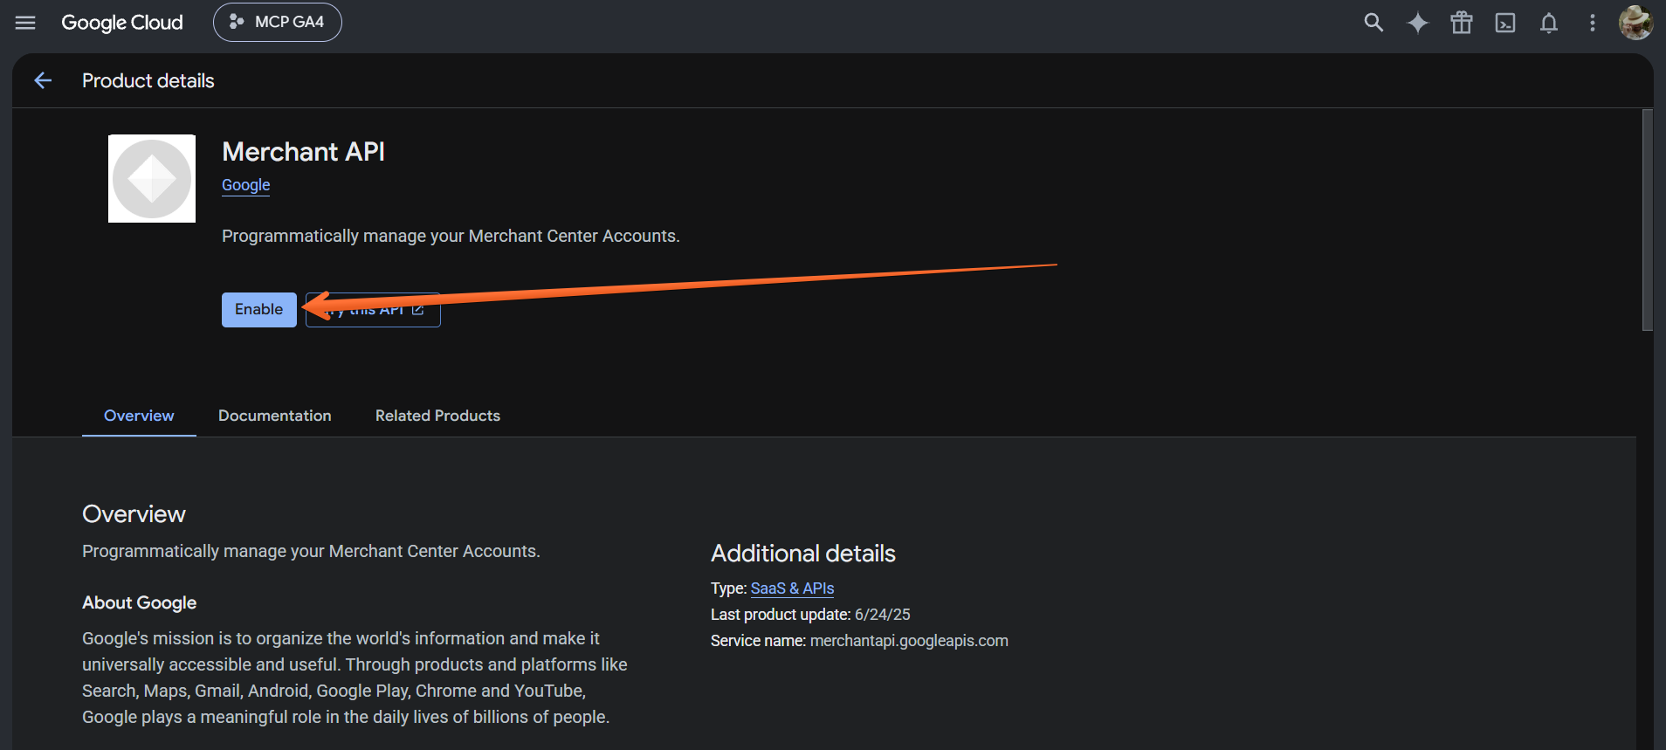Activate Cloud Shell terminal icon
Viewport: 1666px width, 750px height.
(1505, 23)
